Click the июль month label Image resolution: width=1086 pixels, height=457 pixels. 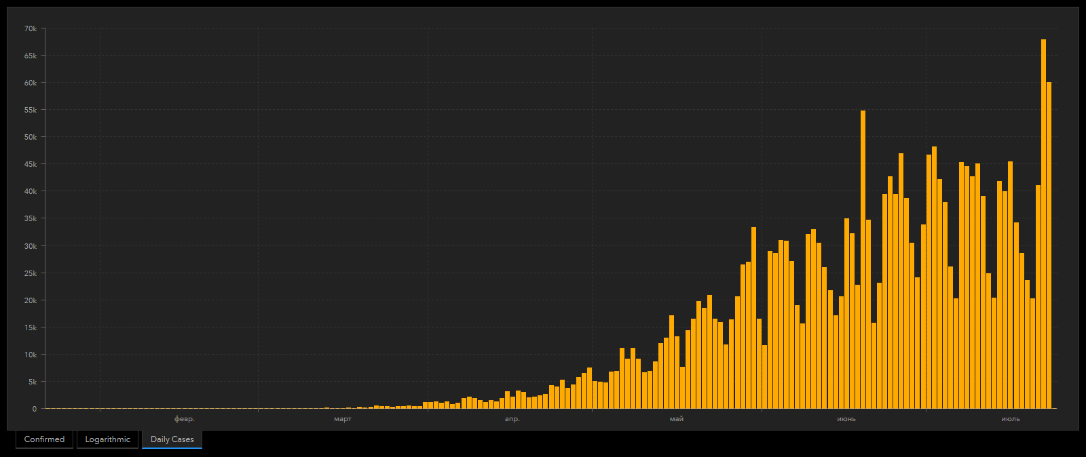pyautogui.click(x=1011, y=419)
